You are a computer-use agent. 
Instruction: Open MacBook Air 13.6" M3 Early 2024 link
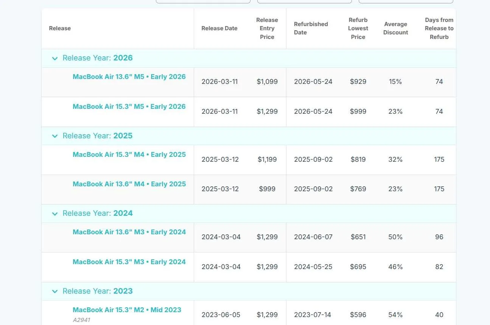coord(129,232)
